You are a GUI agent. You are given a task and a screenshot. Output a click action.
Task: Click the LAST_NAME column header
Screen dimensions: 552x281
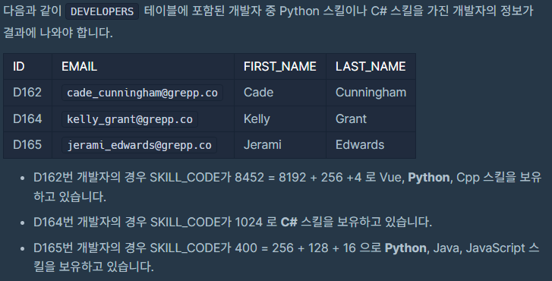point(371,66)
